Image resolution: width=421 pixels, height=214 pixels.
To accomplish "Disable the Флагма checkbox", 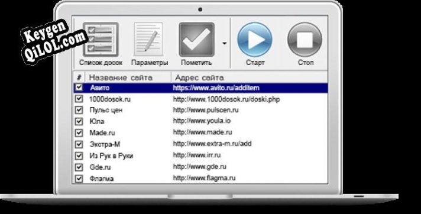I will tap(79, 179).
